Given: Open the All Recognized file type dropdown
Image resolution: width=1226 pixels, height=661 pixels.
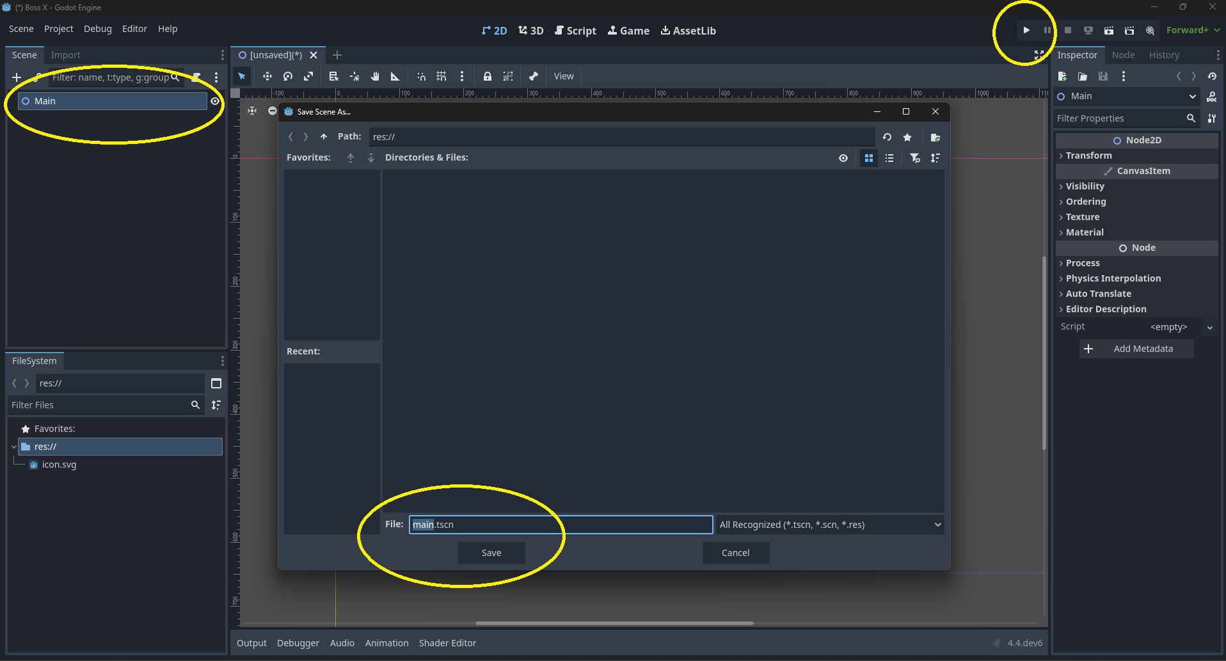Looking at the screenshot, I should click(x=830, y=525).
